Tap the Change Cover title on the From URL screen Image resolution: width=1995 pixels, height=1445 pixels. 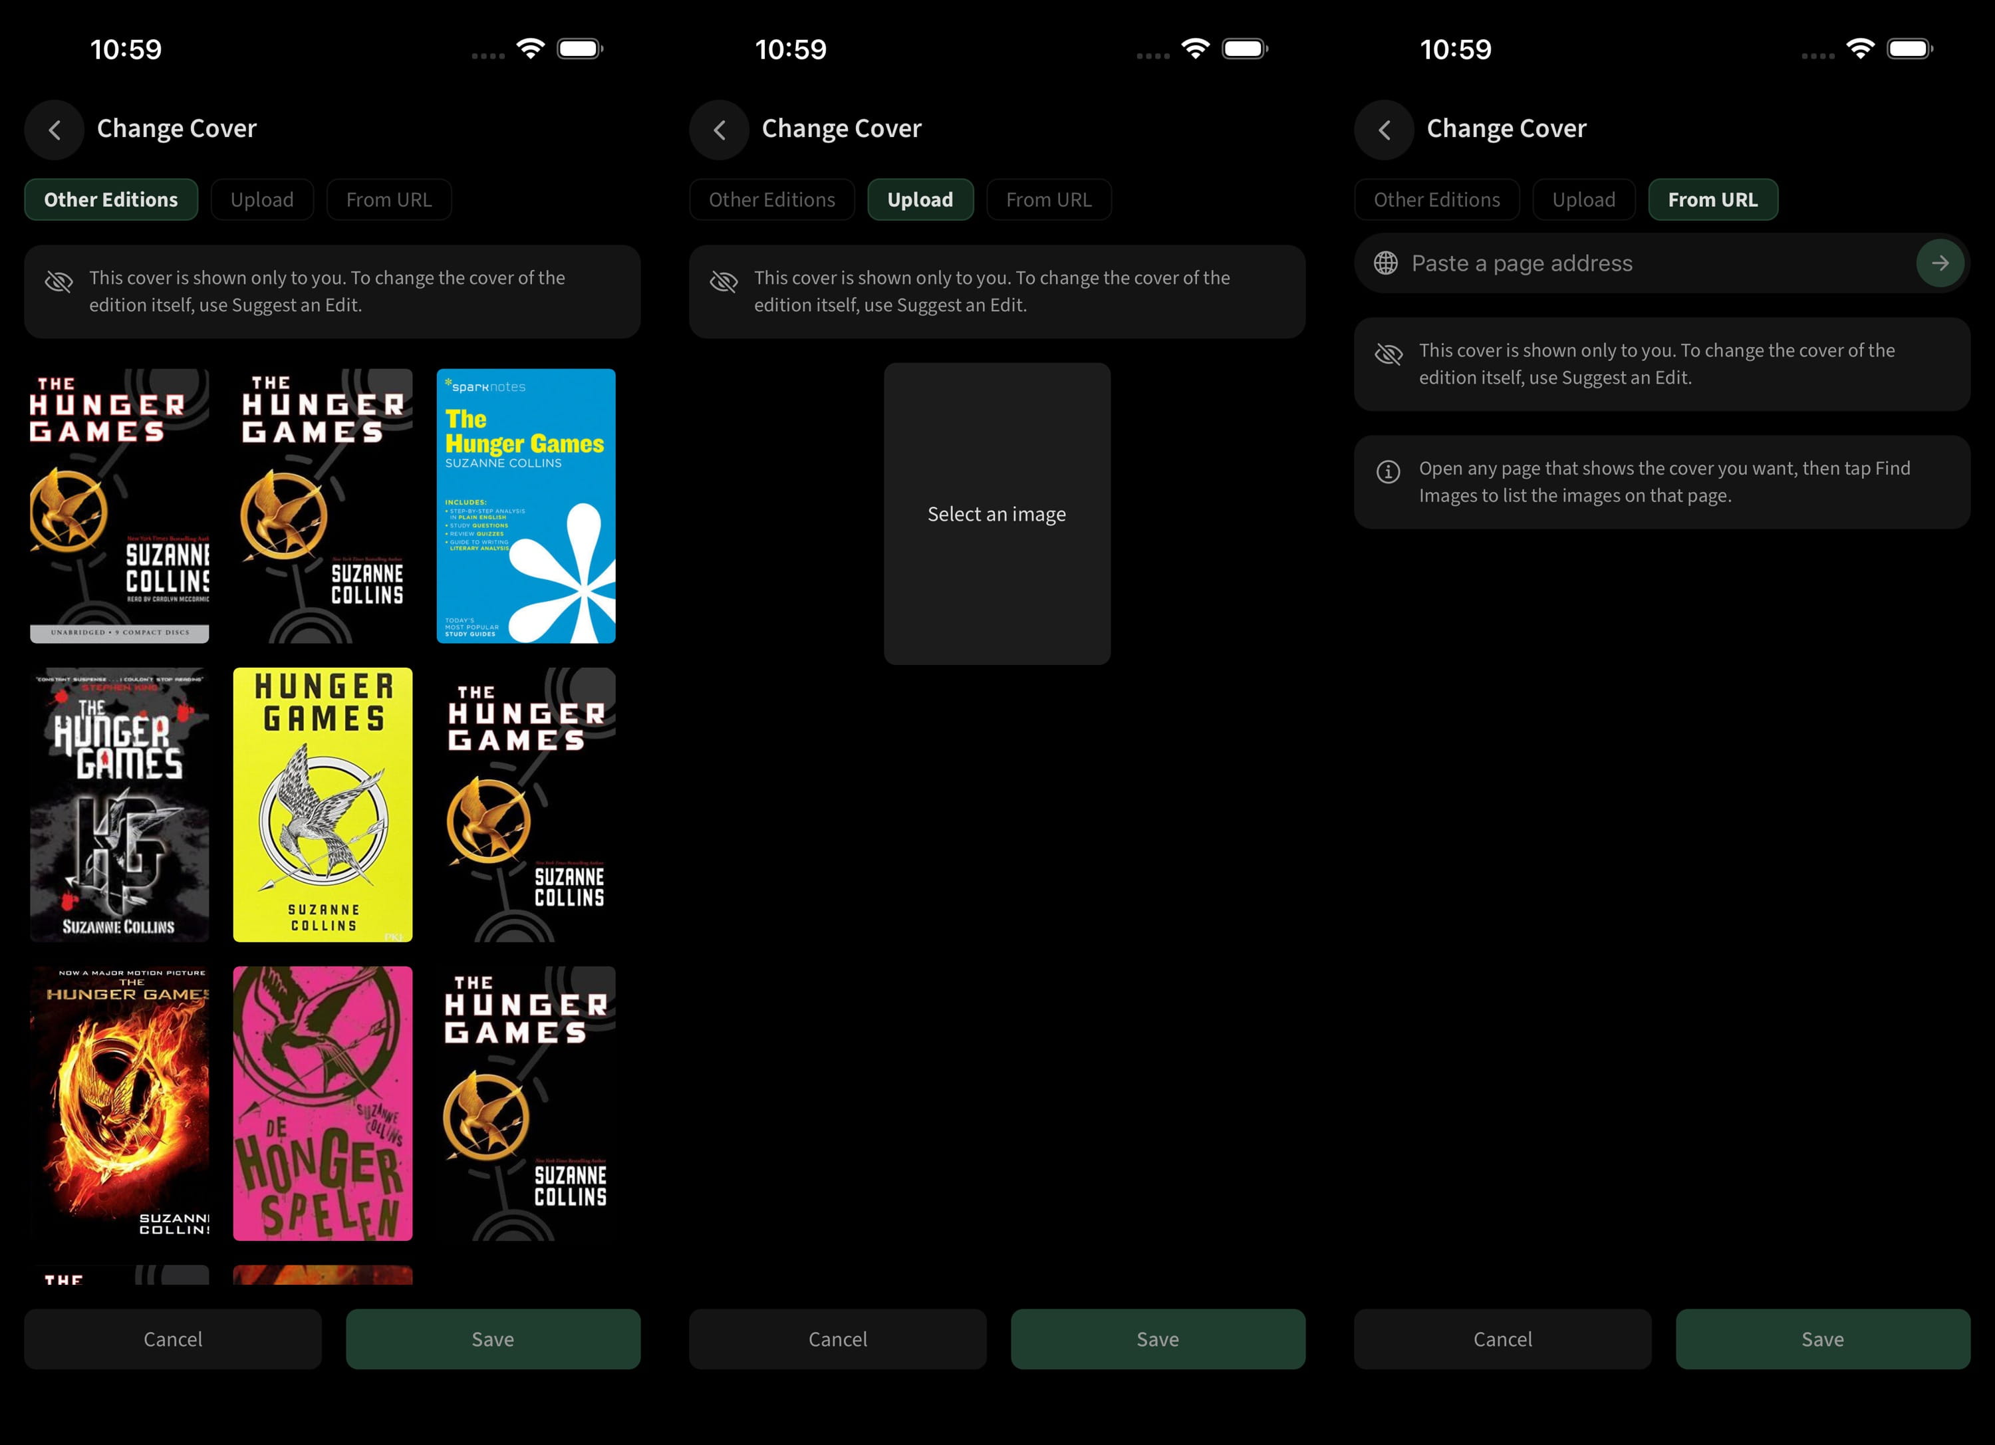coord(1507,128)
